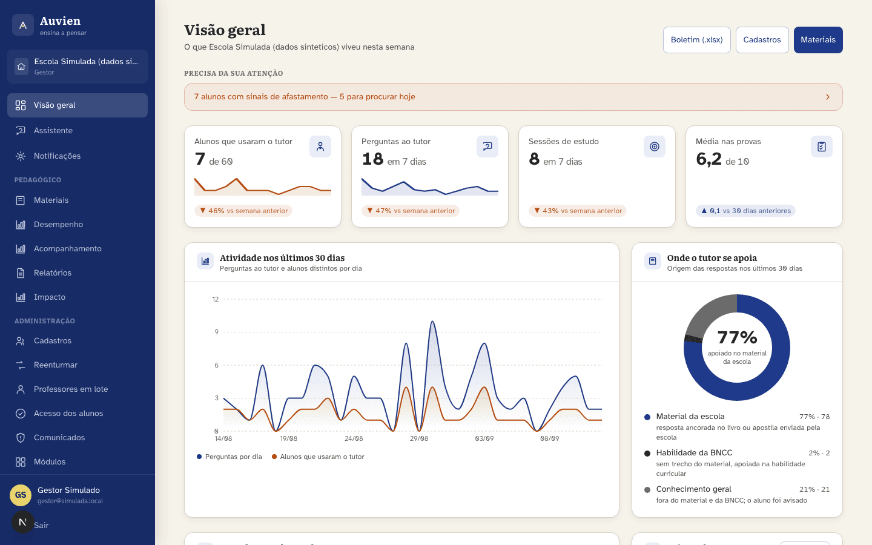Viewport: 872px width, 545px height.
Task: Click the Acompanhamento chart icon
Action: [x=21, y=249]
